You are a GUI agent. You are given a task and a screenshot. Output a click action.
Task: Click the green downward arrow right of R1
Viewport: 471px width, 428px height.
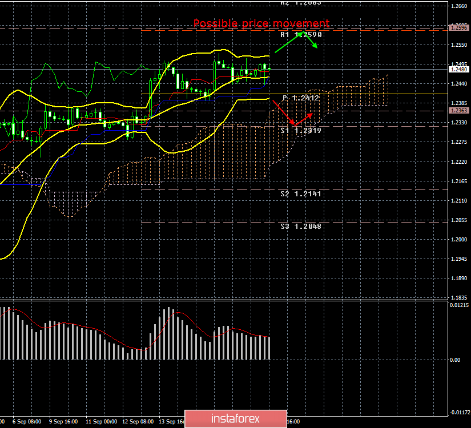311,42
